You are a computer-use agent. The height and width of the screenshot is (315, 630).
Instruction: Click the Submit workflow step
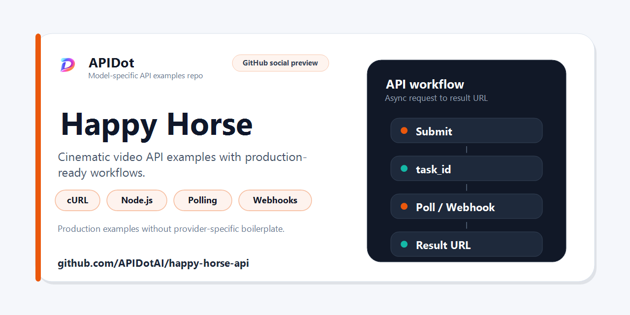[x=467, y=131]
